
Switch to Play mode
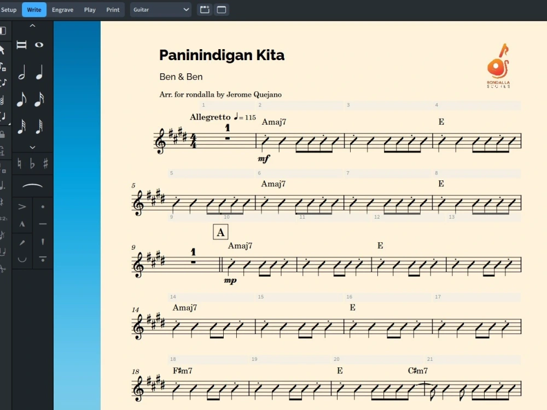click(90, 10)
